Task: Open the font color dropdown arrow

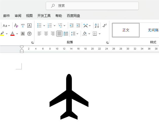Action: [17, 34]
